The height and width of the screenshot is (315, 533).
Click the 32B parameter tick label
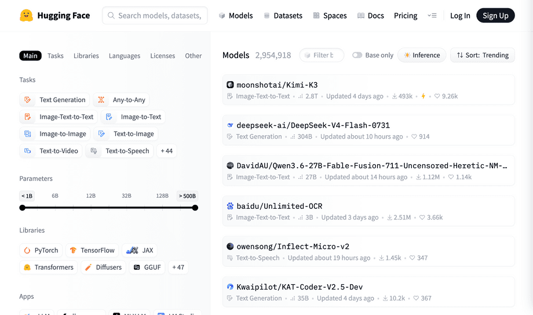[x=126, y=196]
